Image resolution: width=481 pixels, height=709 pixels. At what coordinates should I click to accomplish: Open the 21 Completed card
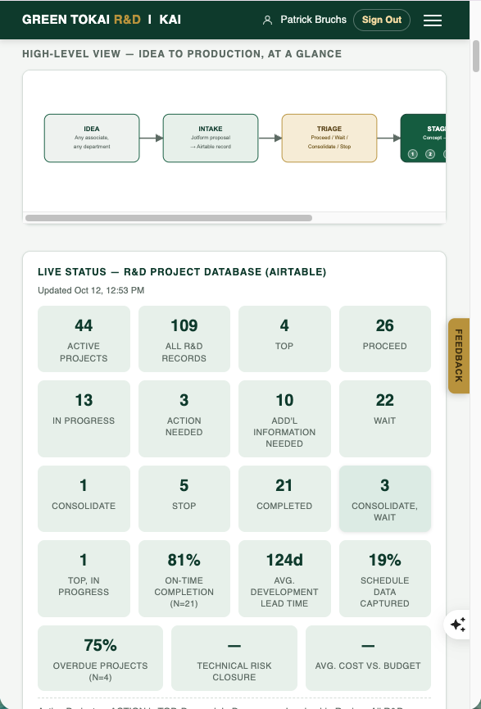click(x=284, y=498)
